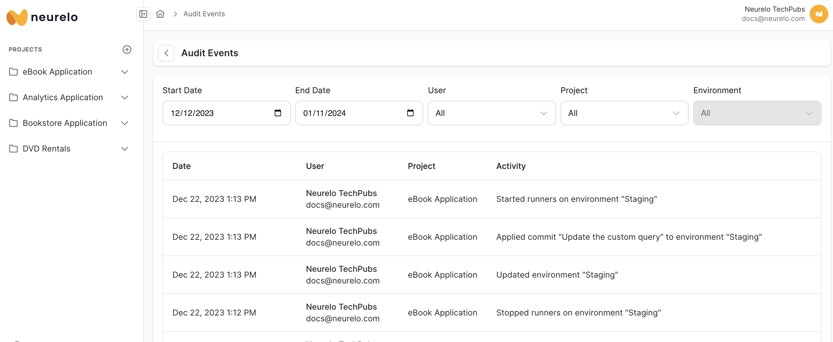The width and height of the screenshot is (833, 342).
Task: Open the Environment filter dropdown
Action: pos(757,113)
